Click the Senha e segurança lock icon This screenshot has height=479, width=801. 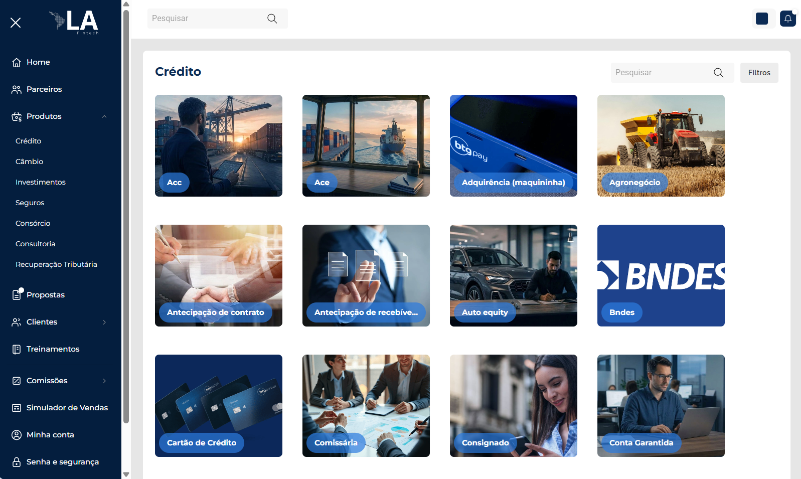pyautogui.click(x=17, y=462)
